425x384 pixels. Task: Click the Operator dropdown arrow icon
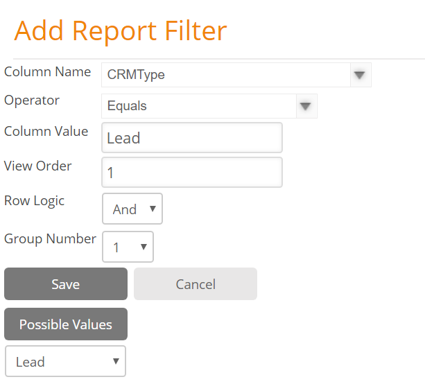[x=306, y=106]
